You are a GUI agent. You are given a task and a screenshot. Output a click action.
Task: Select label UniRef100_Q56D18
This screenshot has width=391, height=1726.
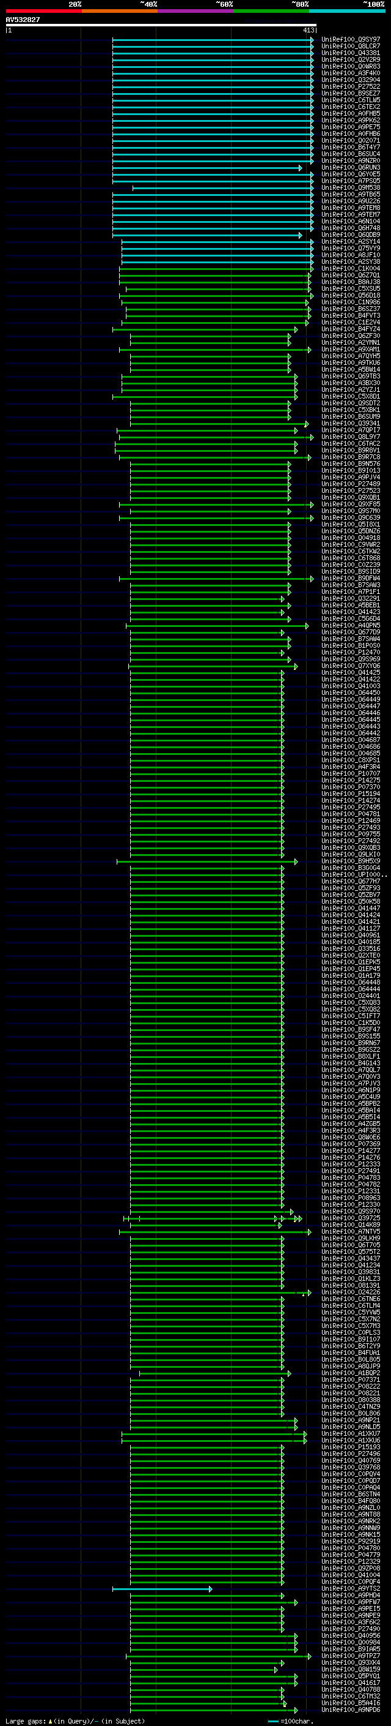[351, 296]
